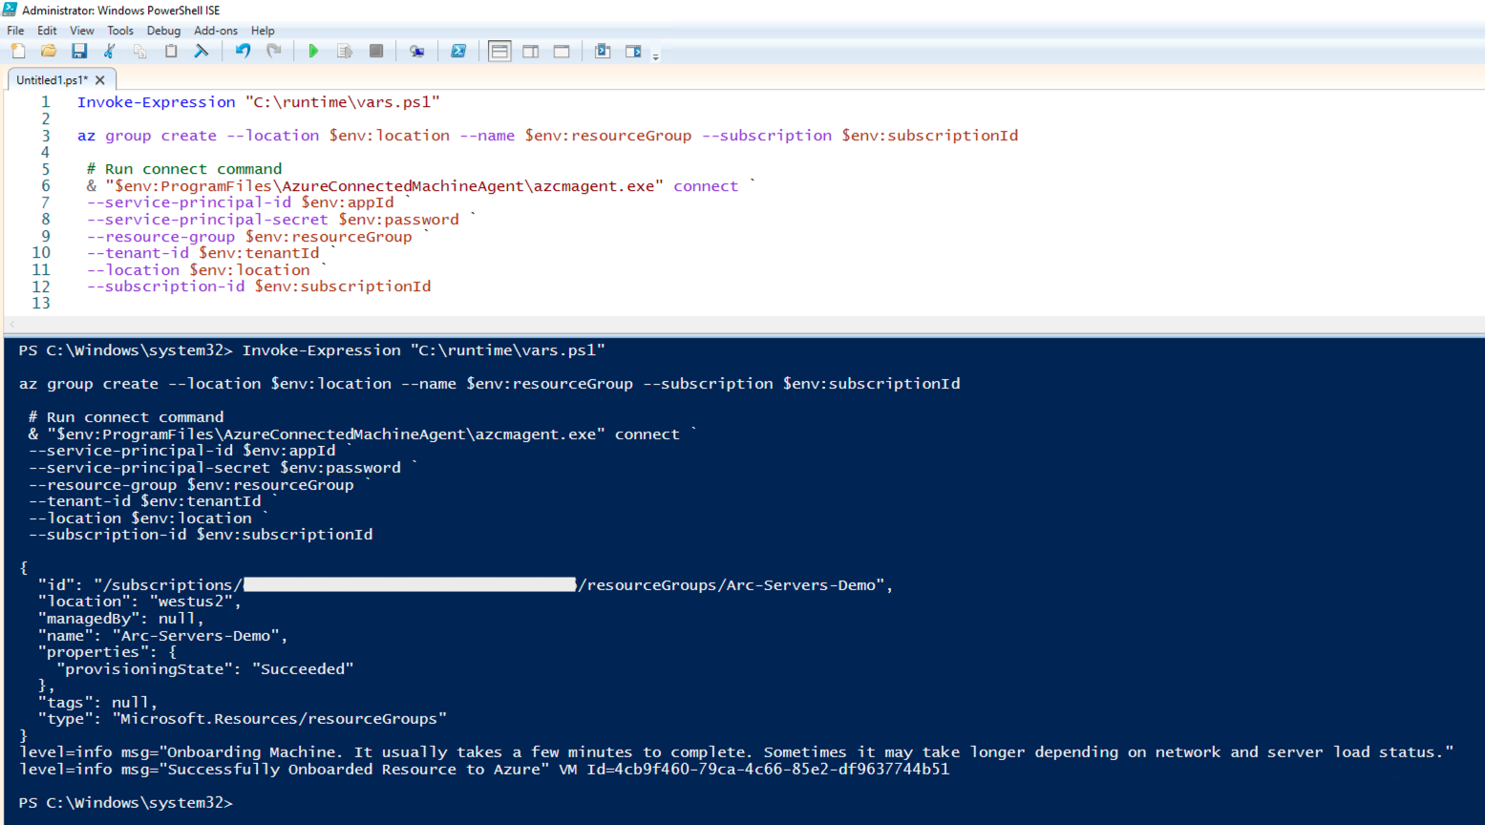This screenshot has width=1485, height=825.
Task: Click the '"tags": null' console line
Action: 97,703
